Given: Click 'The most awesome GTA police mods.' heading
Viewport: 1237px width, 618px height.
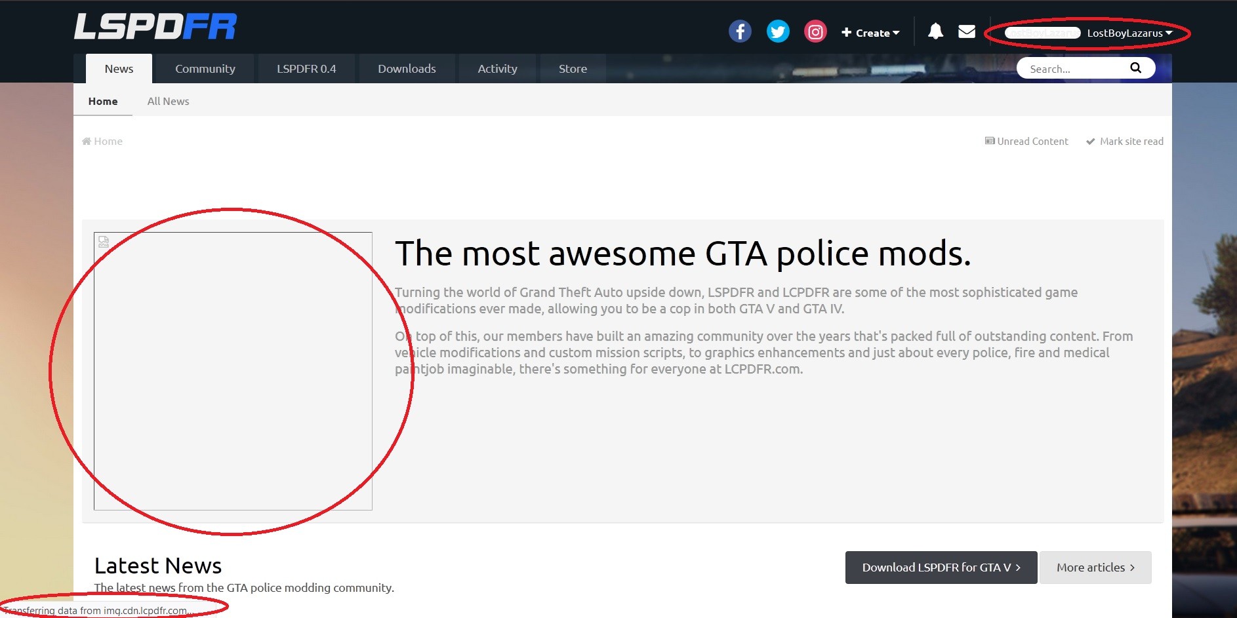Looking at the screenshot, I should click(683, 254).
